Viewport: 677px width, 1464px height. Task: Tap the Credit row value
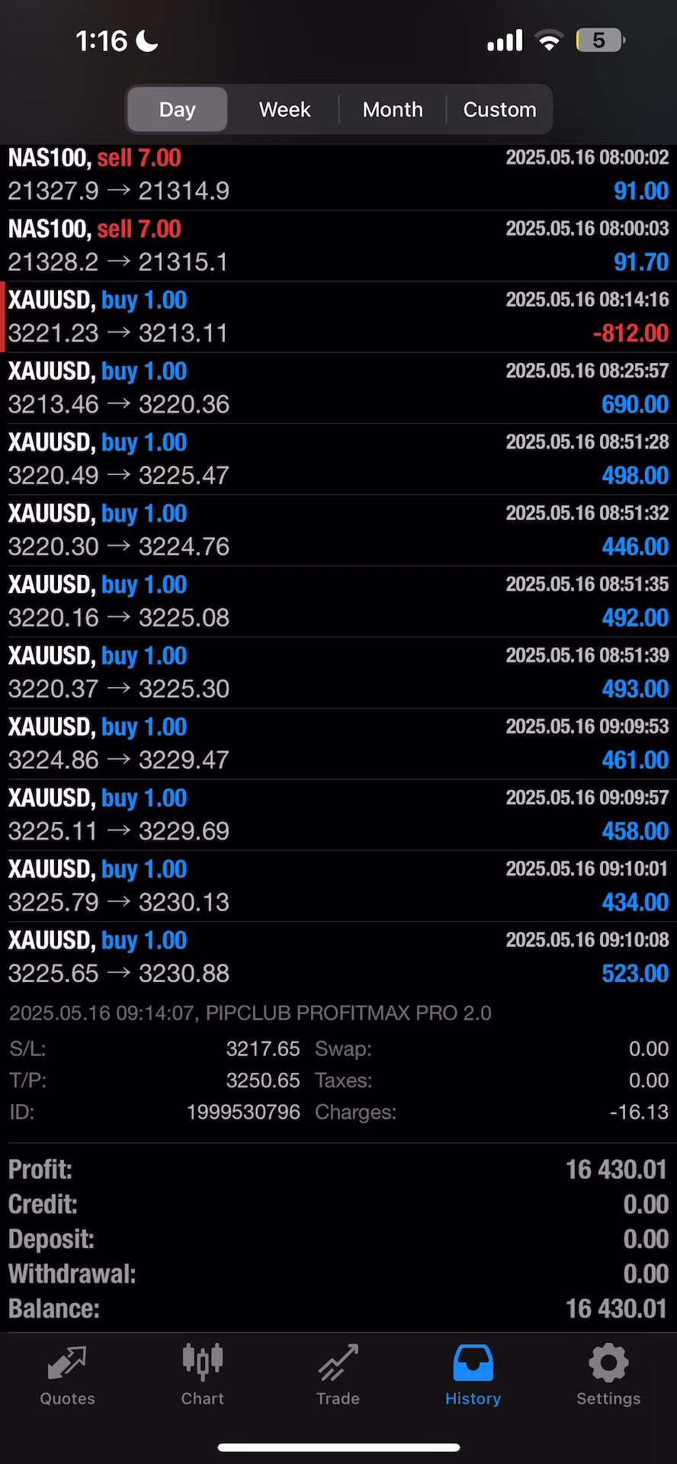tap(646, 1204)
